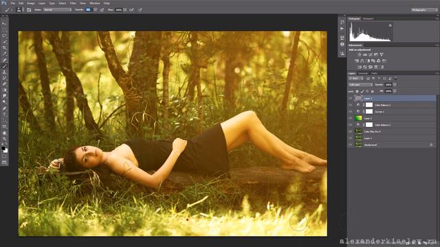Filter layers by type layers
Viewport: 440px width, 247px height.
[x=379, y=78]
